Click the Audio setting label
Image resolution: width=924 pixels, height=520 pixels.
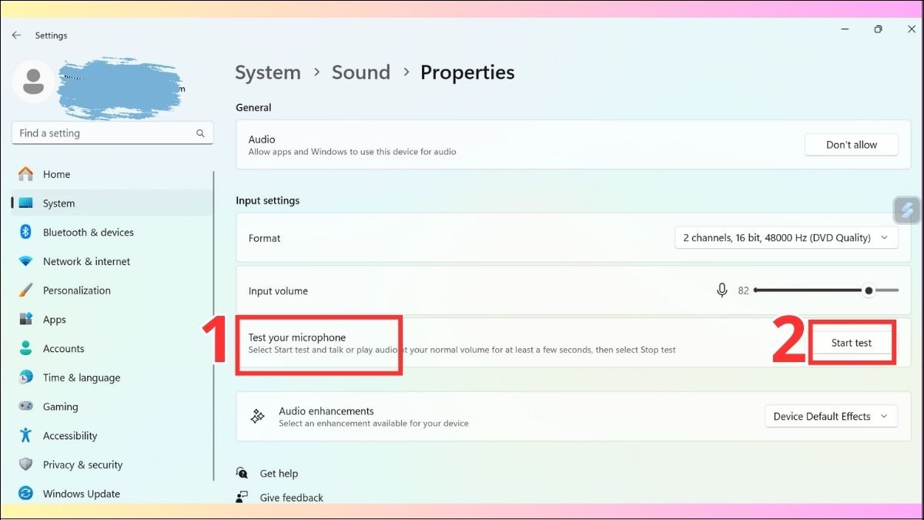point(262,139)
